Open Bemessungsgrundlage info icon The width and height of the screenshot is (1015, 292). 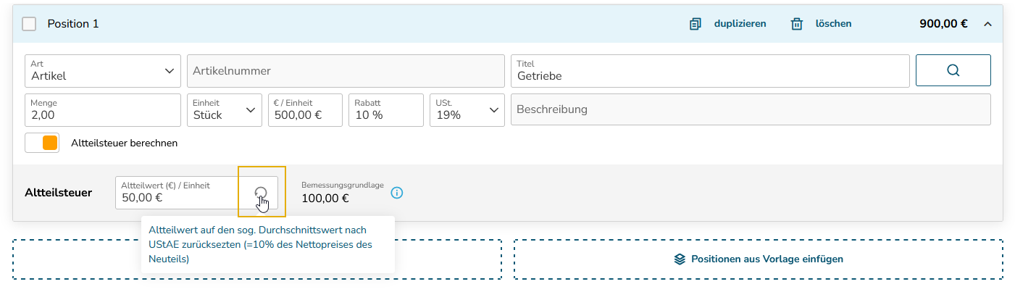click(x=397, y=193)
